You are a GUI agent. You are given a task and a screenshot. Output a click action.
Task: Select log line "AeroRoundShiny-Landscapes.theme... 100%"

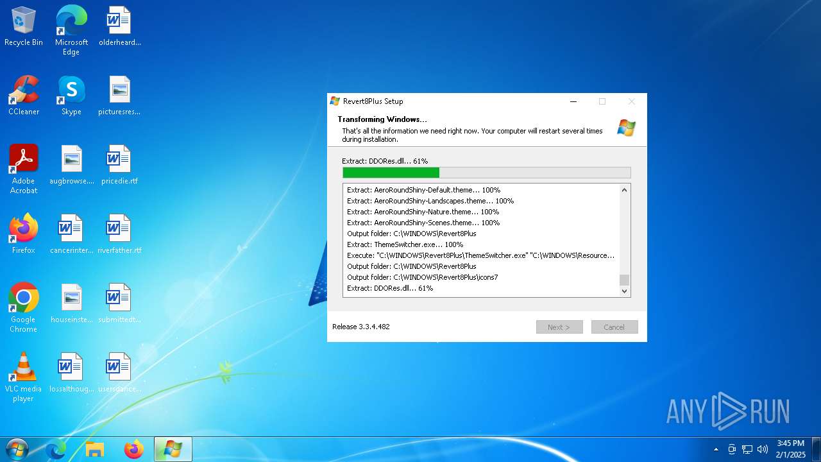tap(430, 201)
